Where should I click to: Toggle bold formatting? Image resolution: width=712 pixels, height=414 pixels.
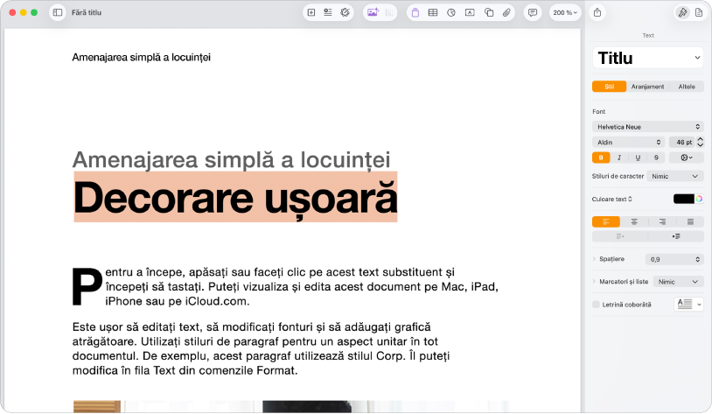[601, 158]
